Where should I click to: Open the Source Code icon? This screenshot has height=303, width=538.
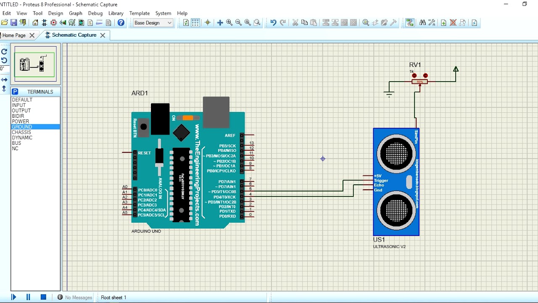coord(100,23)
